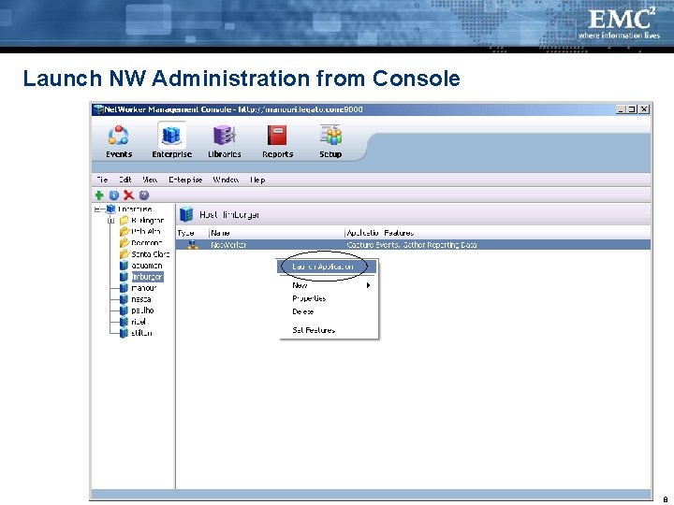Open the View menu
Image resolution: width=674 pixels, height=505 pixels.
click(150, 180)
